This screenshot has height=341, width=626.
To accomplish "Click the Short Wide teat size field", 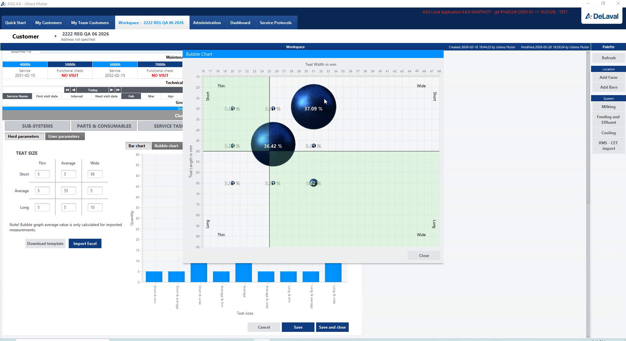I will tap(95, 174).
